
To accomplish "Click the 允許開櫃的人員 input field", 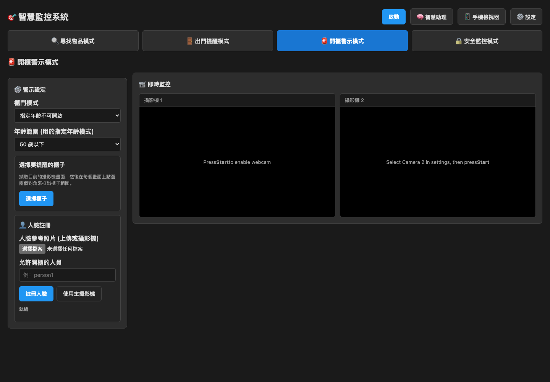I will coord(67,275).
